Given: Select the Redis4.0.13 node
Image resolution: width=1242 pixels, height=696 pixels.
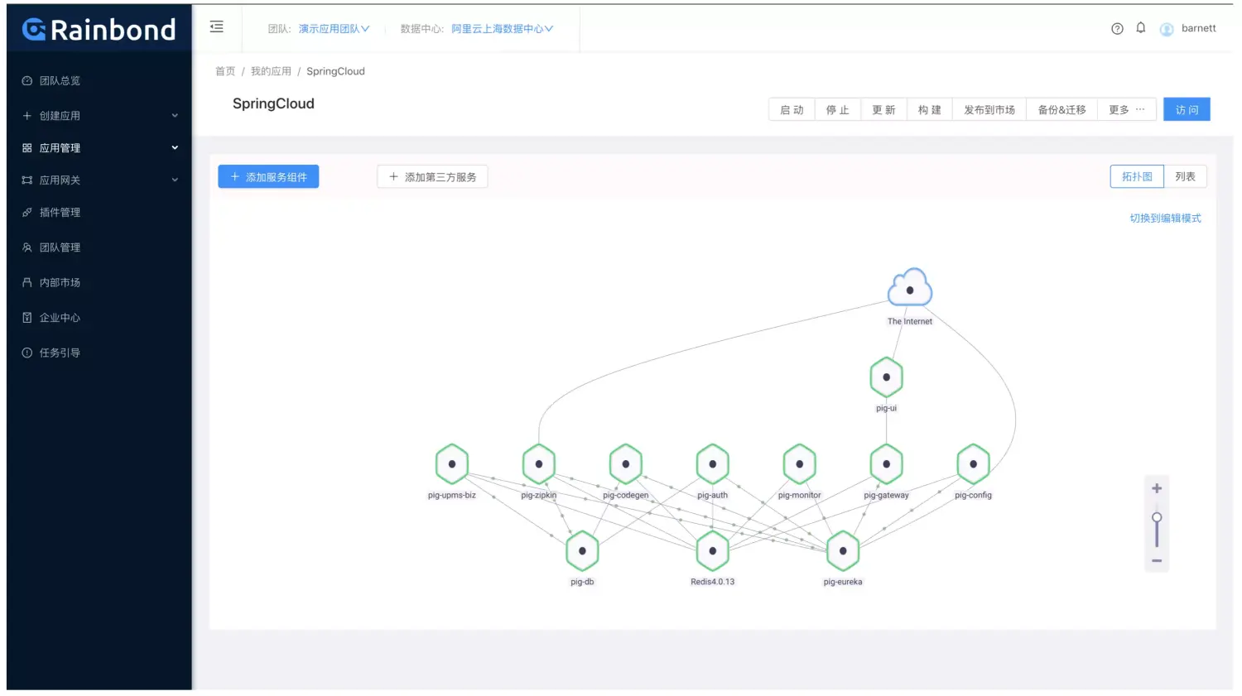Looking at the screenshot, I should [713, 551].
